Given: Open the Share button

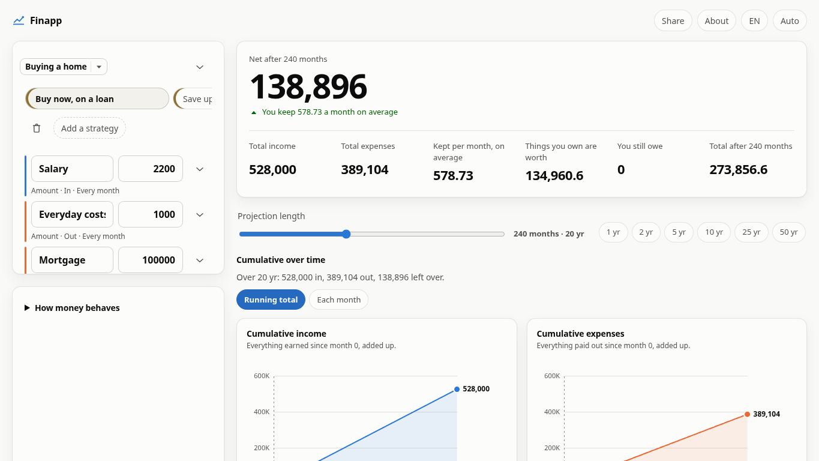Looking at the screenshot, I should (x=673, y=20).
